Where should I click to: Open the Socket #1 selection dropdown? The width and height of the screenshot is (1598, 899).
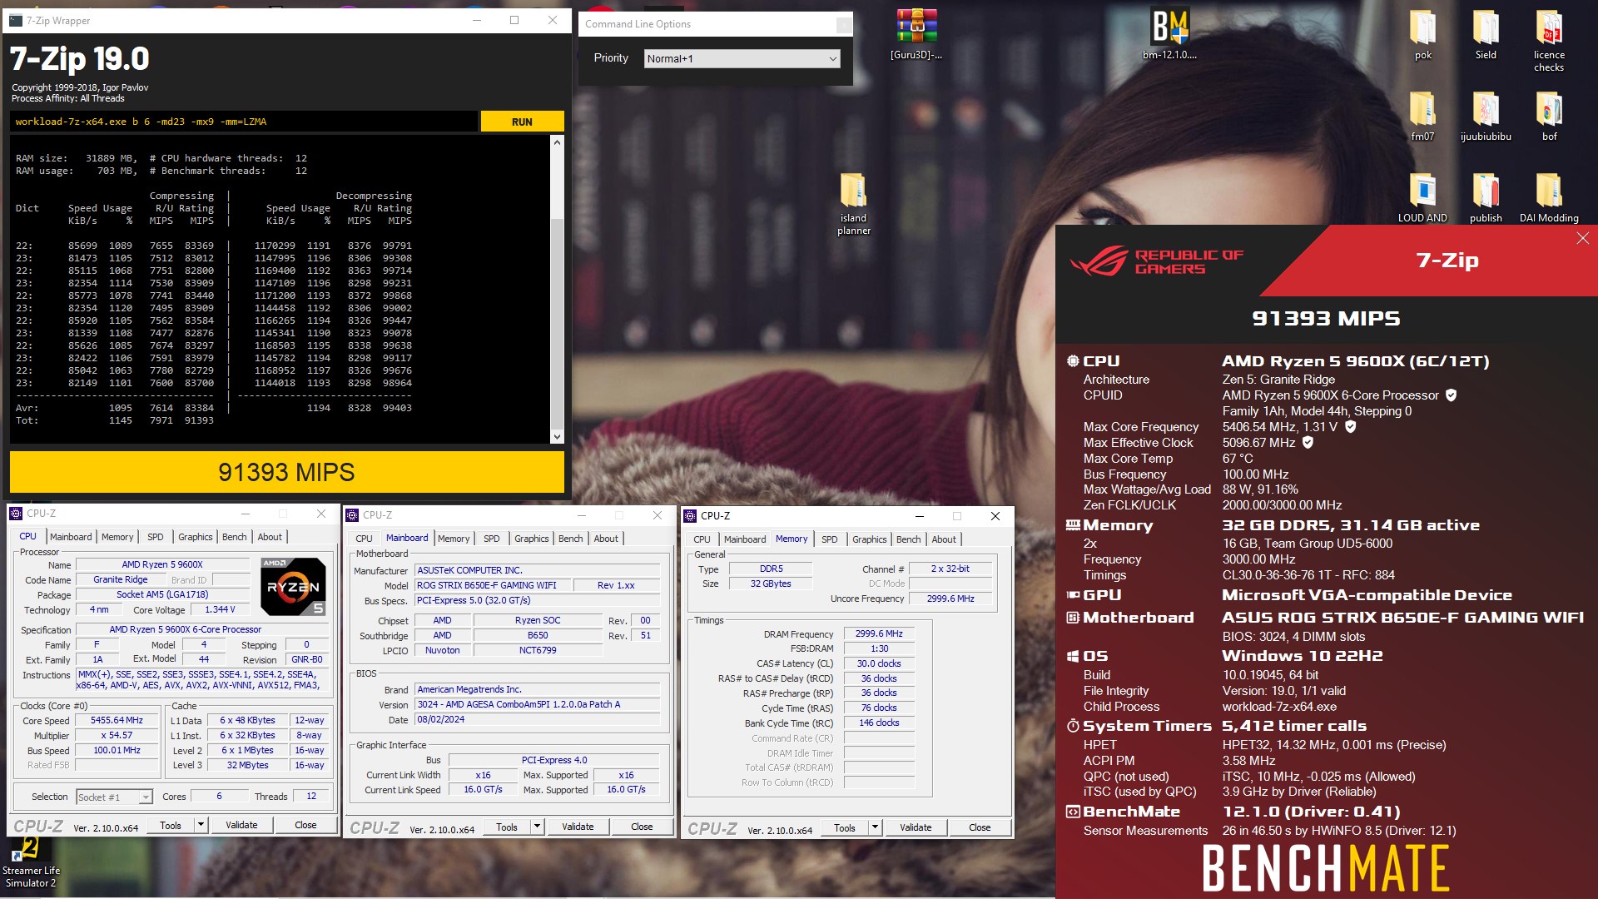(x=115, y=797)
